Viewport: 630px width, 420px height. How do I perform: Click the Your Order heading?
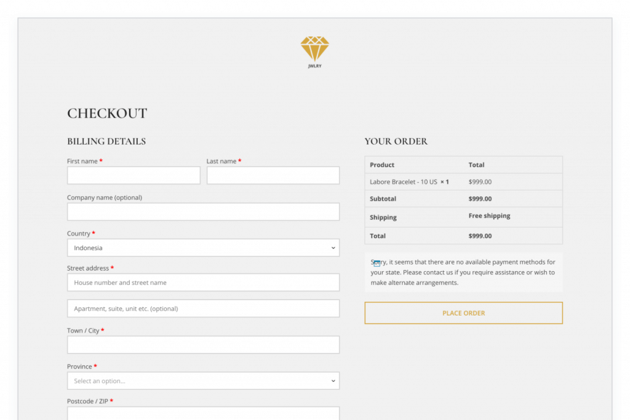coord(396,141)
